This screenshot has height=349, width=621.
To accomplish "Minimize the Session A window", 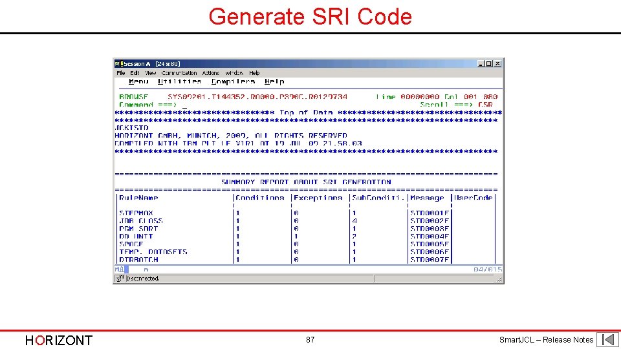I will [x=481, y=64].
